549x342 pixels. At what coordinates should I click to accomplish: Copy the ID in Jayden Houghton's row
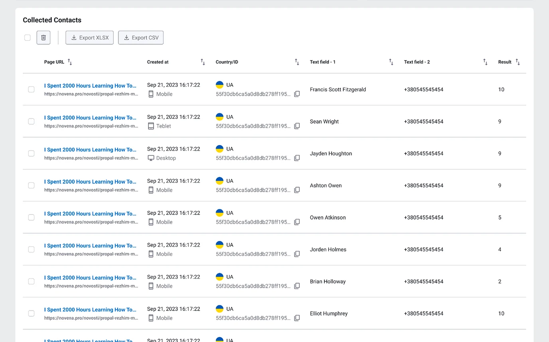coord(297,158)
